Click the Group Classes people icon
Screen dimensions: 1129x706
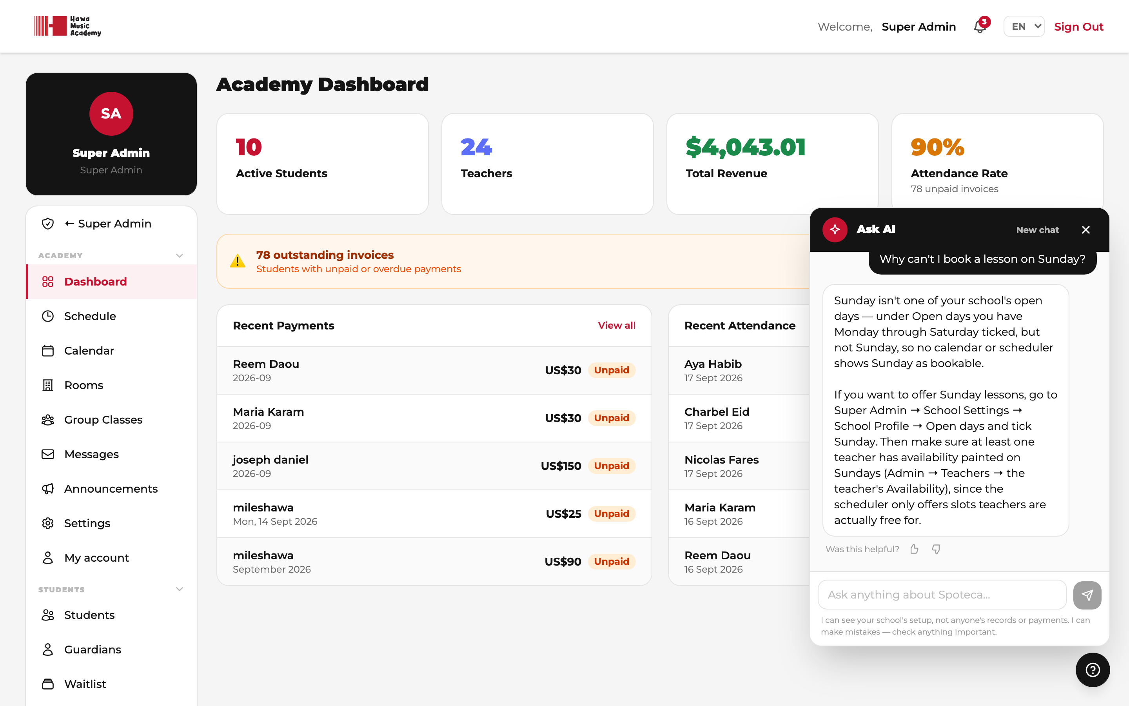(x=47, y=420)
